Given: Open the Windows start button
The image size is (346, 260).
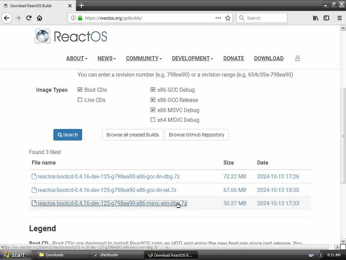Looking at the screenshot, I should (15, 255).
